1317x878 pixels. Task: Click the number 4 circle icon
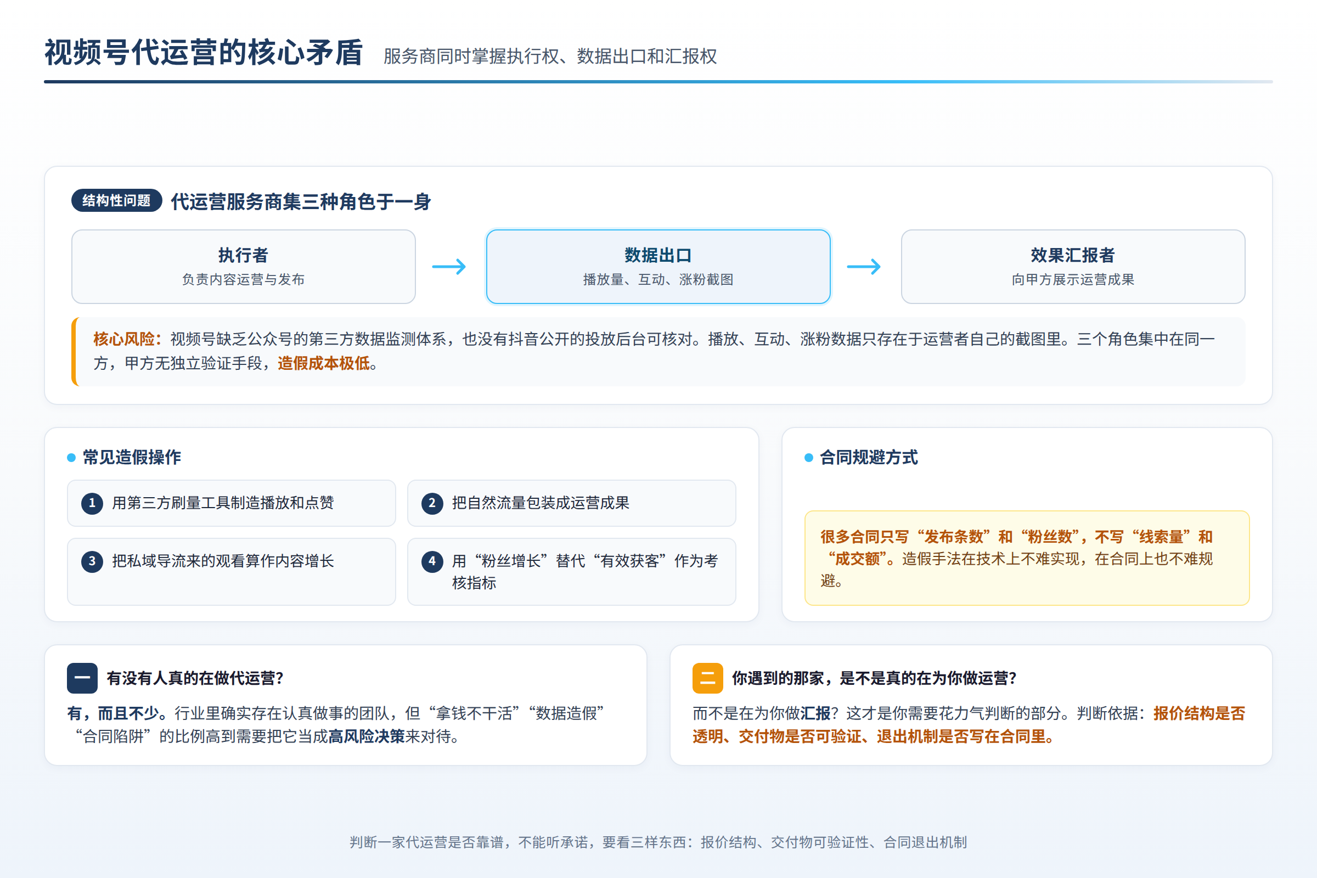(432, 561)
